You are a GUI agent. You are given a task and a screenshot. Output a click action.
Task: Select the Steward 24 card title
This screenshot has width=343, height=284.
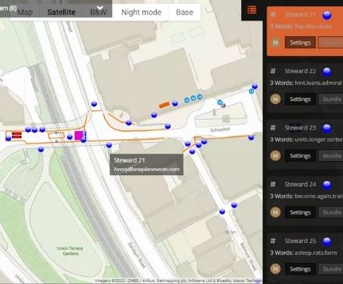pyautogui.click(x=300, y=185)
